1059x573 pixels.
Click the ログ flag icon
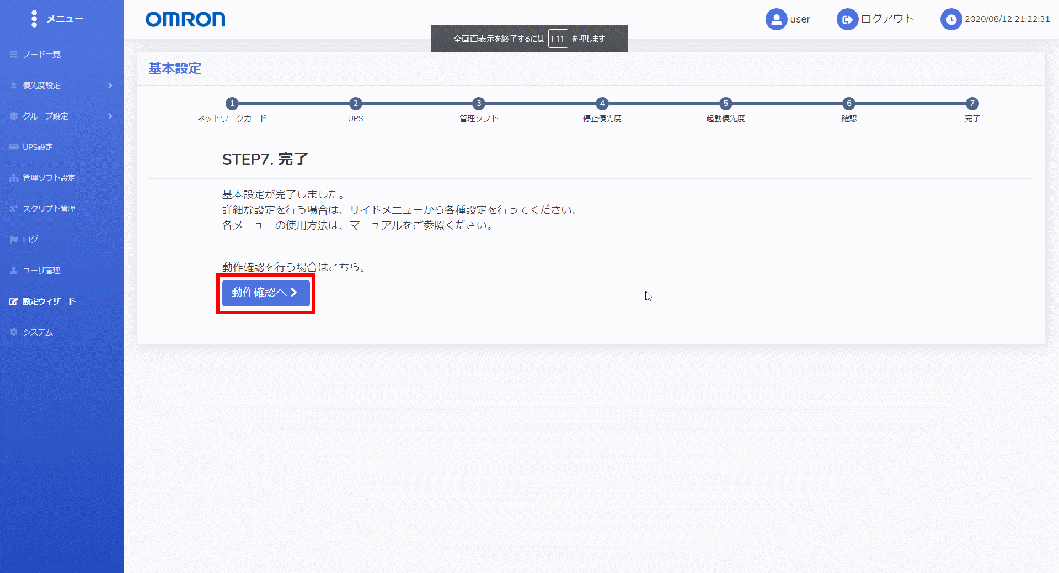[x=14, y=240]
